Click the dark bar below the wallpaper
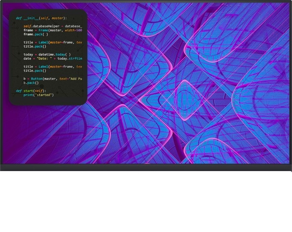Viewport: 292px width, 232px height. tap(146, 167)
